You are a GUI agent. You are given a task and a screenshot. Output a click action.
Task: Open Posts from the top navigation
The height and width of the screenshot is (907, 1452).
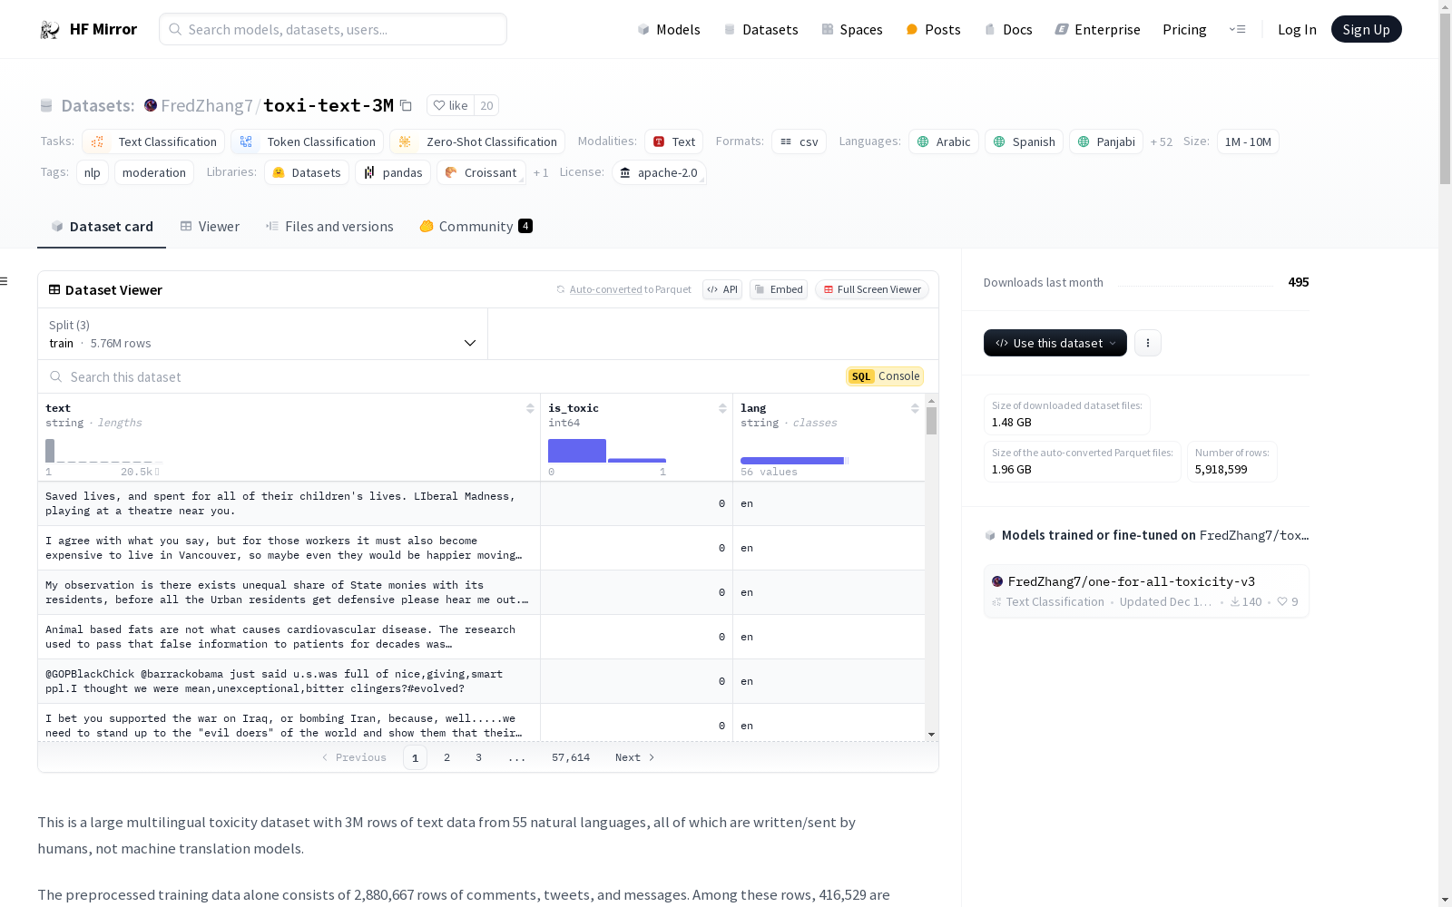(x=933, y=29)
